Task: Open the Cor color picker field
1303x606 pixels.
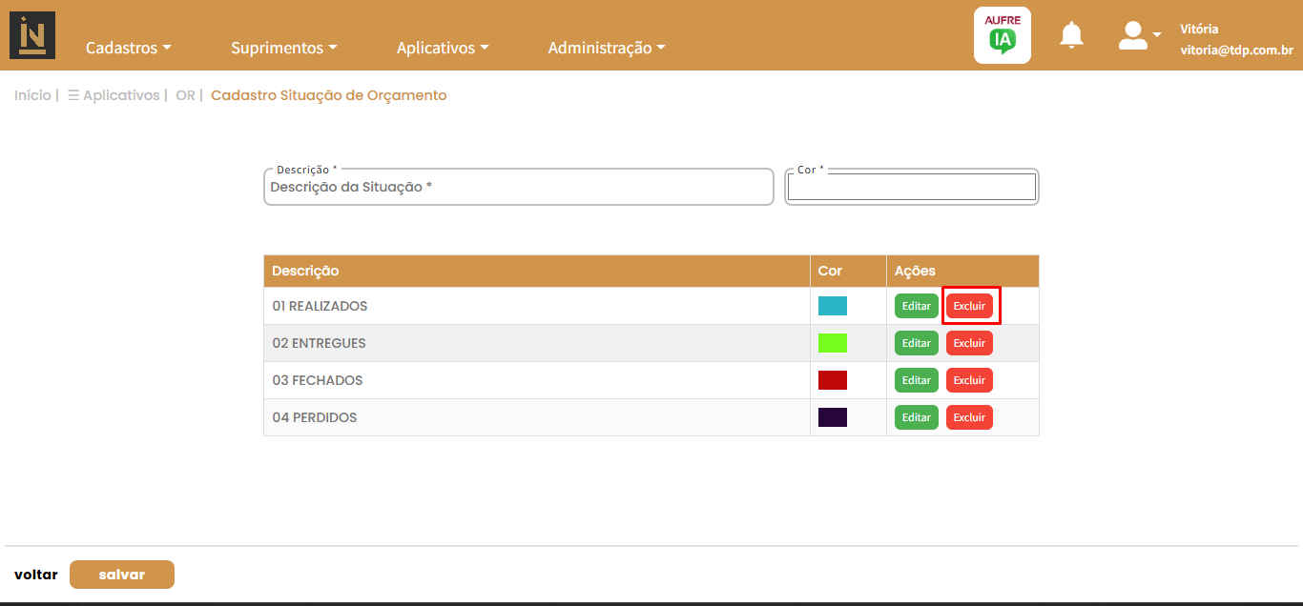Action: click(x=911, y=187)
